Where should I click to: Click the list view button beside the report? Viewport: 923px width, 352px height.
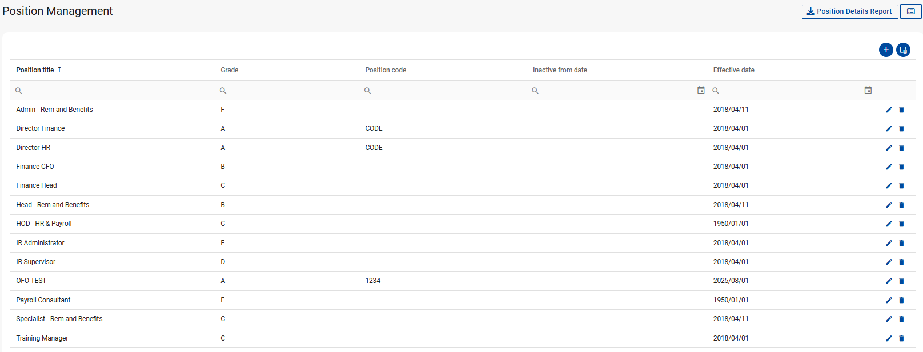click(910, 11)
